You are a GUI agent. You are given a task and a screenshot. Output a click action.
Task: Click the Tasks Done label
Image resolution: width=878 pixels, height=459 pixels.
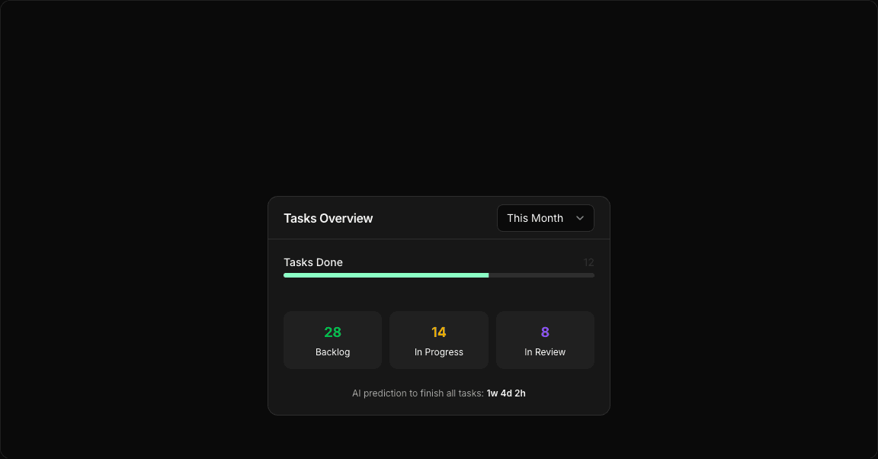point(313,262)
